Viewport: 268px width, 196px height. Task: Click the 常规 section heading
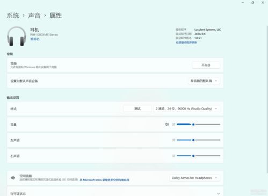pyautogui.click(x=10, y=54)
